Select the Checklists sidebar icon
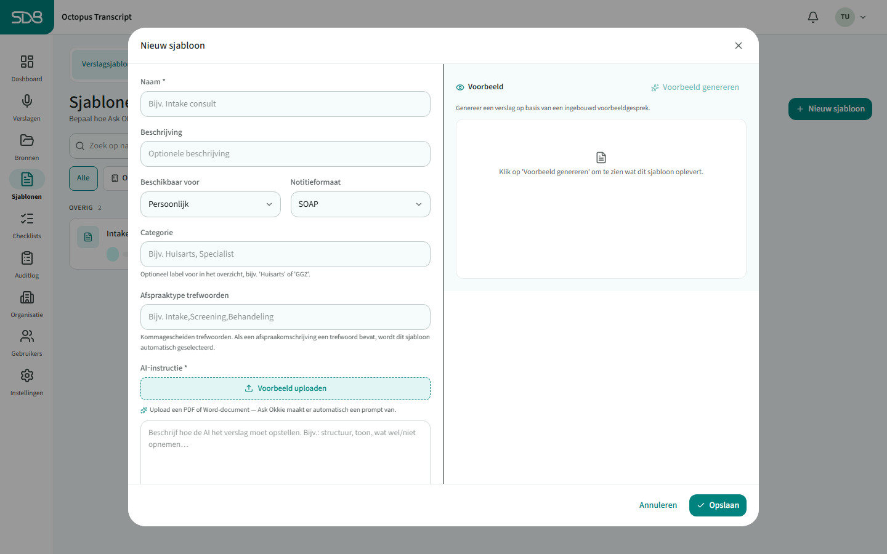Viewport: 887px width, 554px height. click(x=27, y=219)
